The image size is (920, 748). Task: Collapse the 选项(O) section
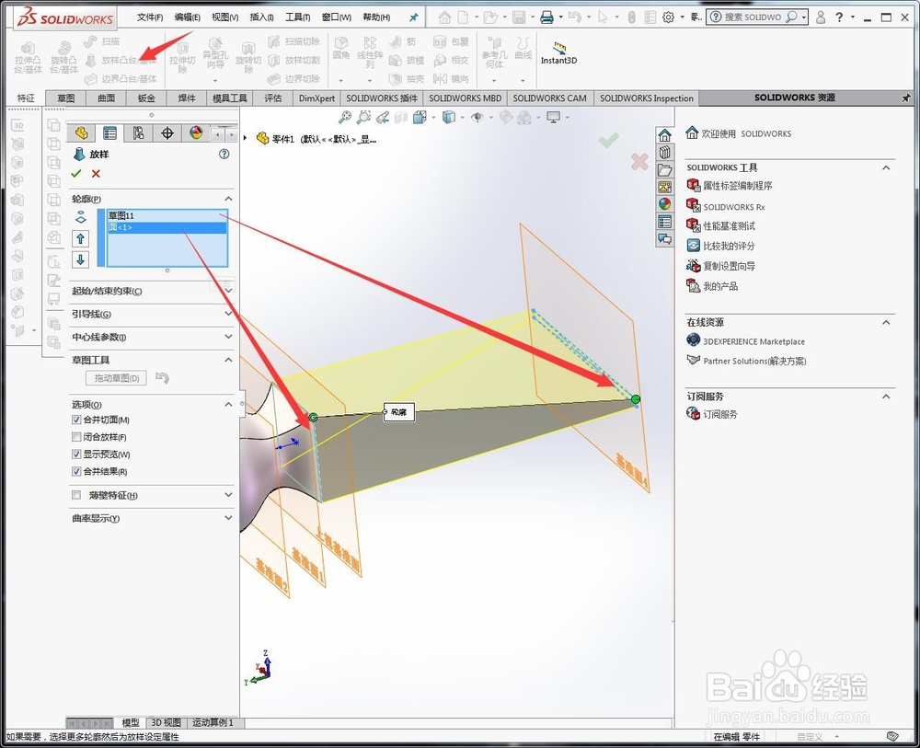tap(228, 404)
